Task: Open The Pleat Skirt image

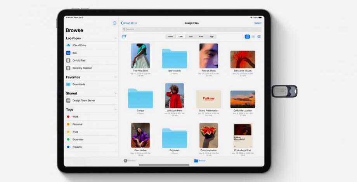Action: click(140, 56)
